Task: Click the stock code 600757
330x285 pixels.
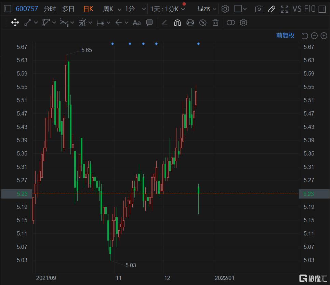Action: click(x=27, y=9)
